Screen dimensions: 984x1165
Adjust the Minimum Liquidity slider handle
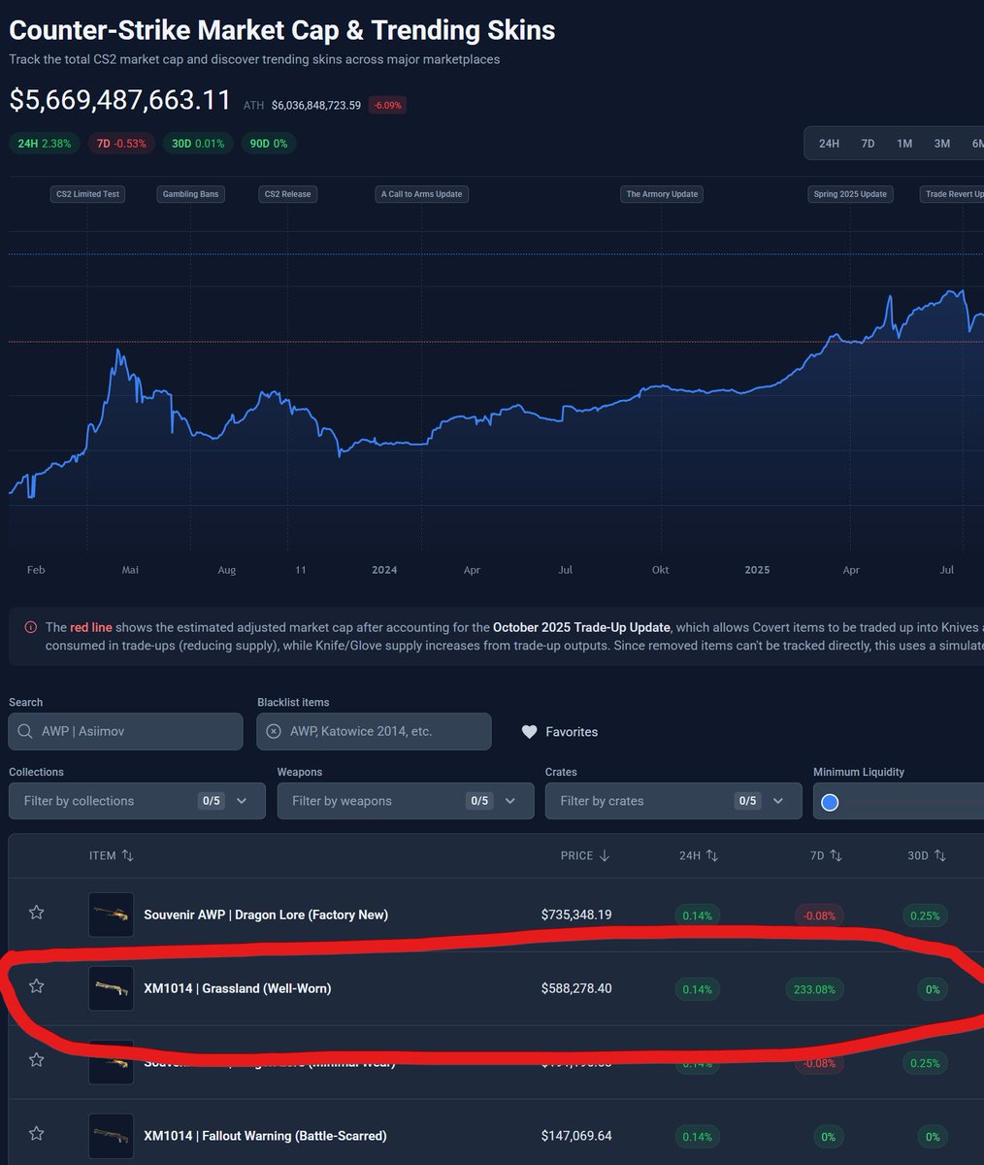830,802
